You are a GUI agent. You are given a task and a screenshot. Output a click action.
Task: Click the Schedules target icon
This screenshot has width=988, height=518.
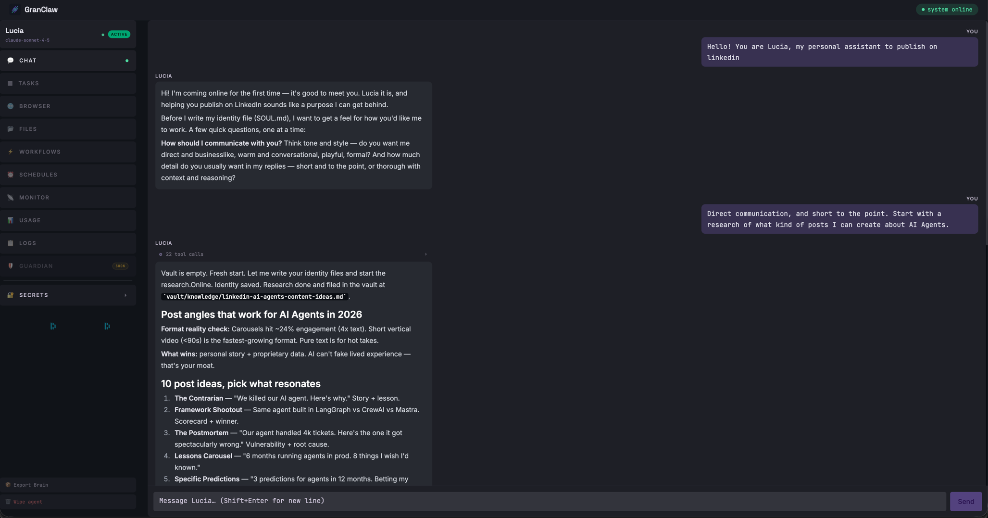point(10,174)
